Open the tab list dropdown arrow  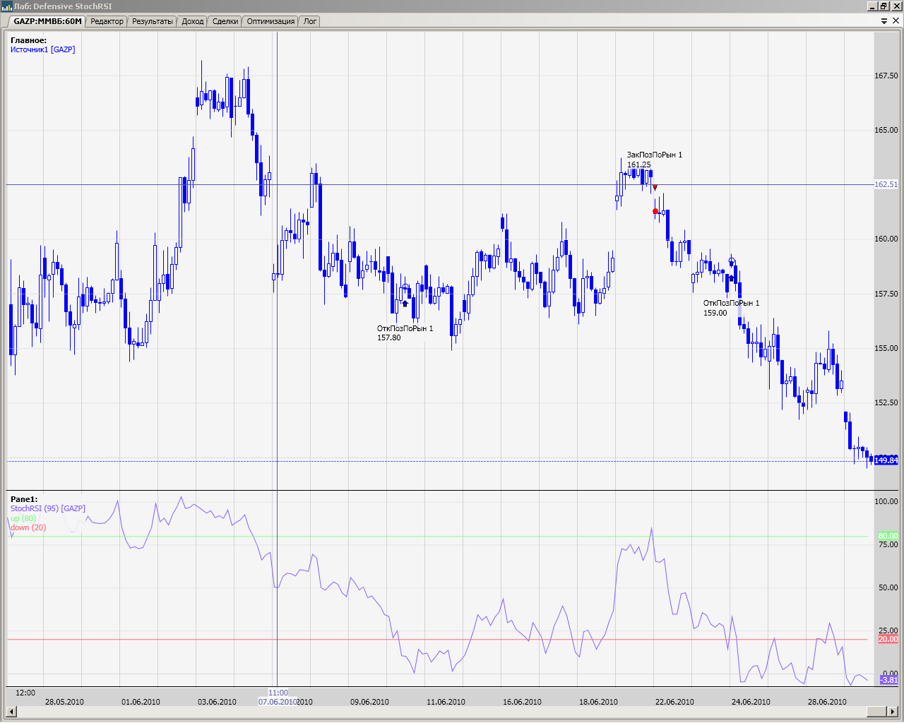pyautogui.click(x=884, y=21)
